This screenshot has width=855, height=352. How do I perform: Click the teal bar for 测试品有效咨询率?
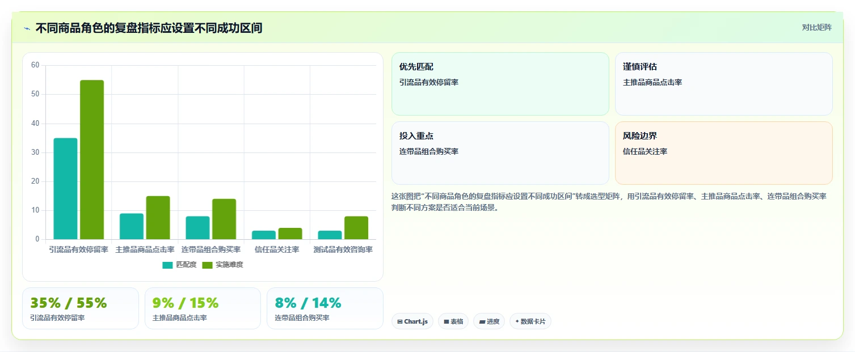(330, 235)
